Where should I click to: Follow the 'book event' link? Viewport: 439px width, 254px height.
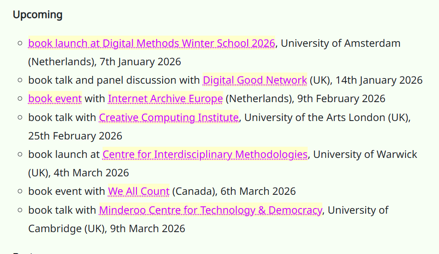(55, 99)
